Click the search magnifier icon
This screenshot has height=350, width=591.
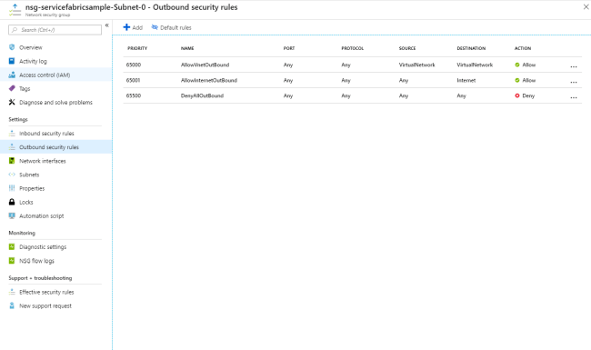(15, 30)
